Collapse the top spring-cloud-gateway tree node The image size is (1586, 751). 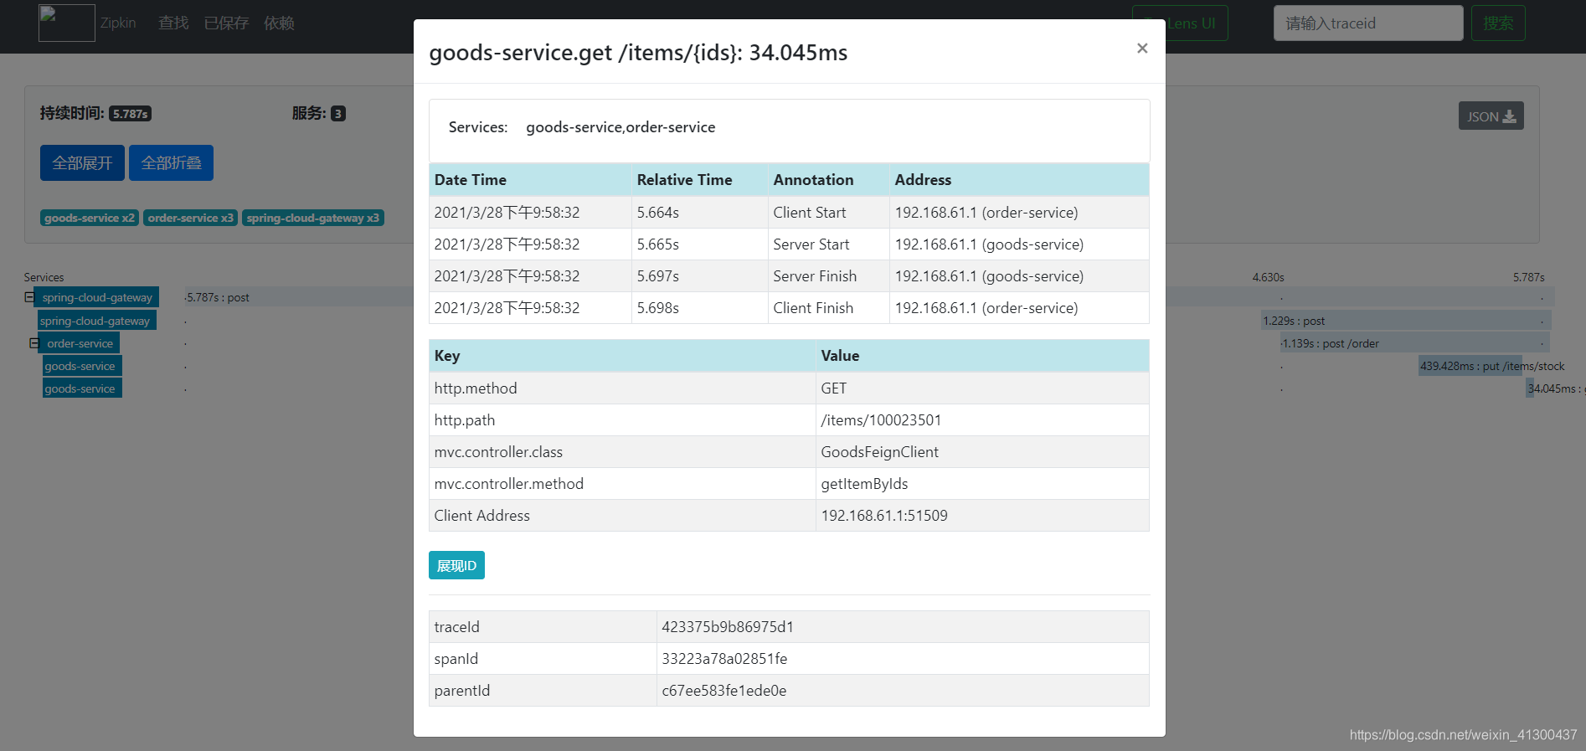(x=29, y=297)
